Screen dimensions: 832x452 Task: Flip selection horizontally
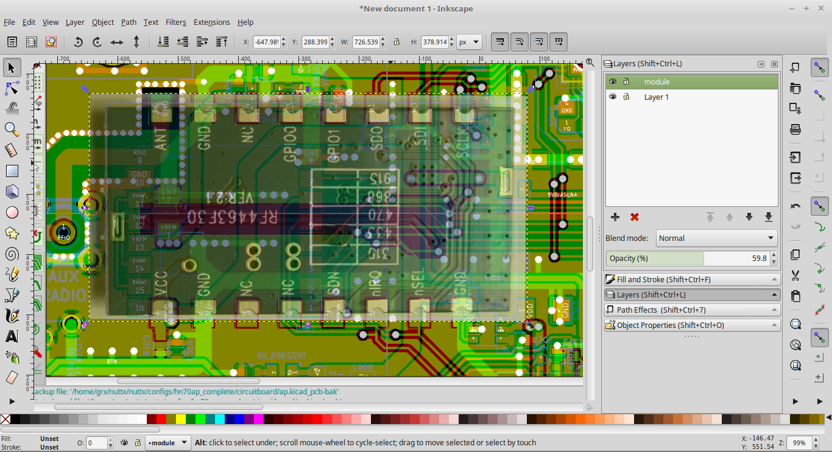click(117, 42)
